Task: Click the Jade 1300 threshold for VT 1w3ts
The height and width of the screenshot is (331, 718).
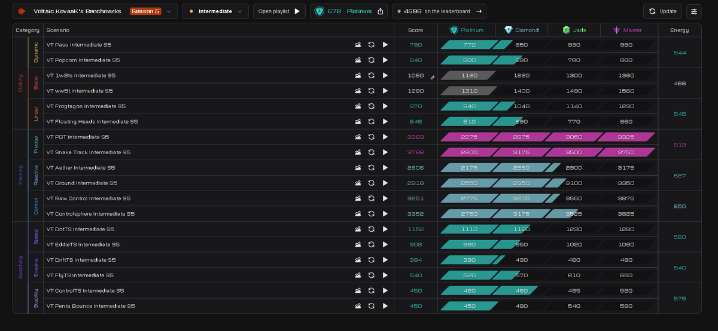Action: click(574, 75)
